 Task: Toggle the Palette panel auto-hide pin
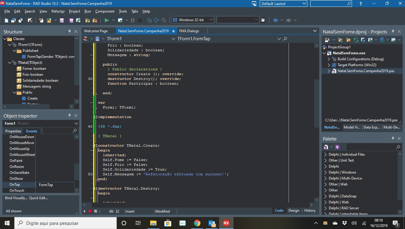[393, 138]
